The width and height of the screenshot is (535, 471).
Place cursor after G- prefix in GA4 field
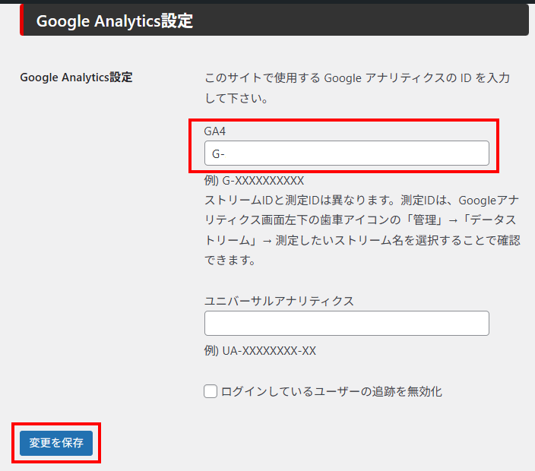tap(226, 153)
